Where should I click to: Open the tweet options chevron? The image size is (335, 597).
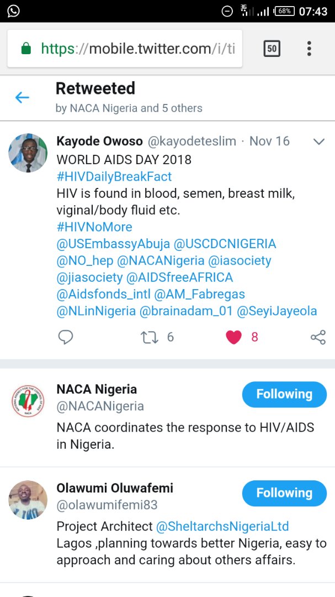click(x=319, y=142)
